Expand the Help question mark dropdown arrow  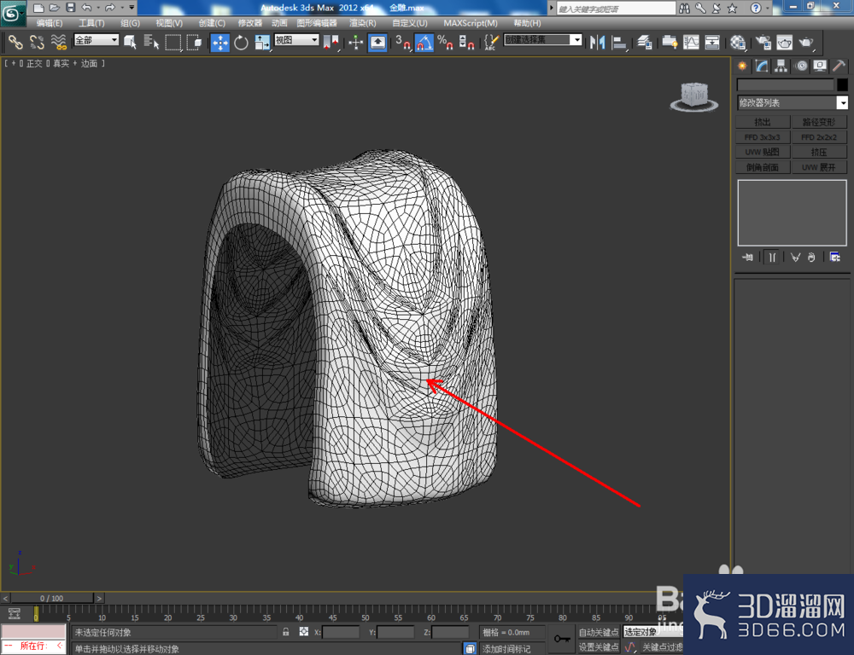tap(767, 8)
